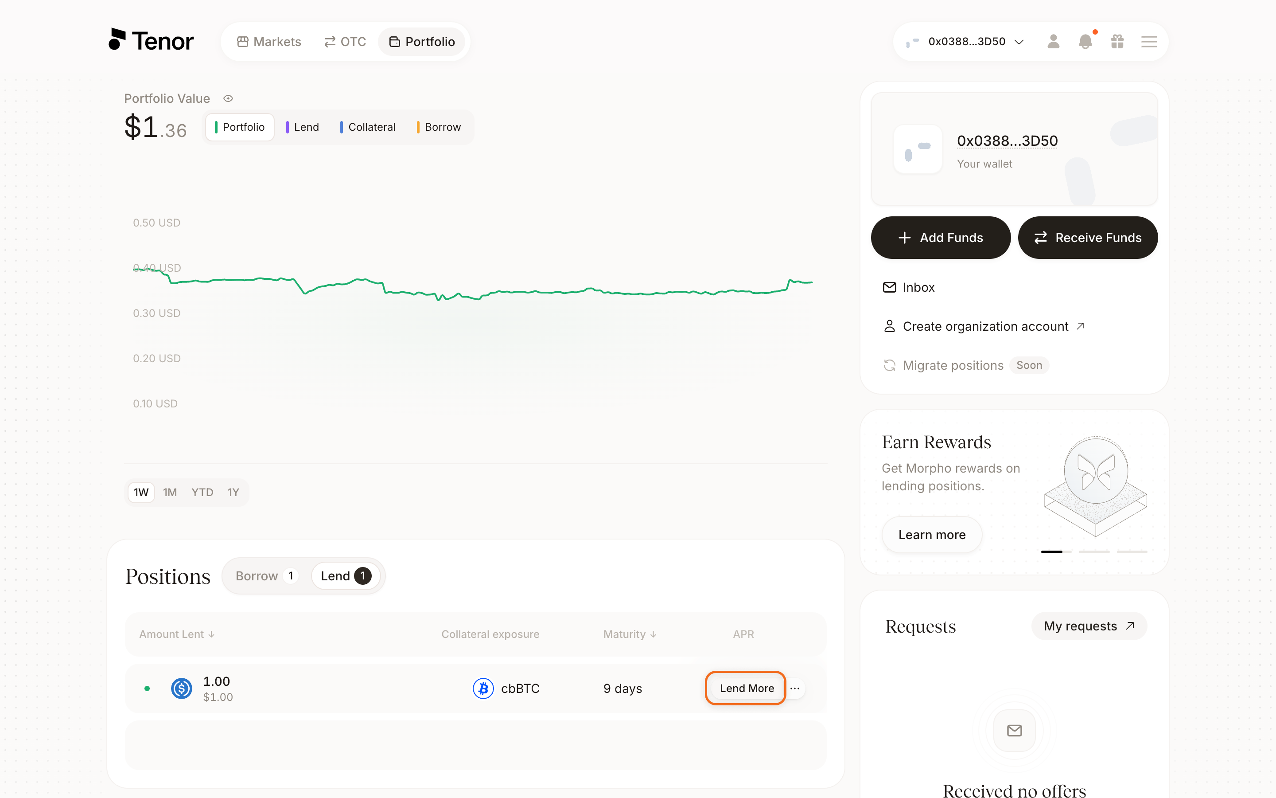Set chart range to 1W

[141, 493]
